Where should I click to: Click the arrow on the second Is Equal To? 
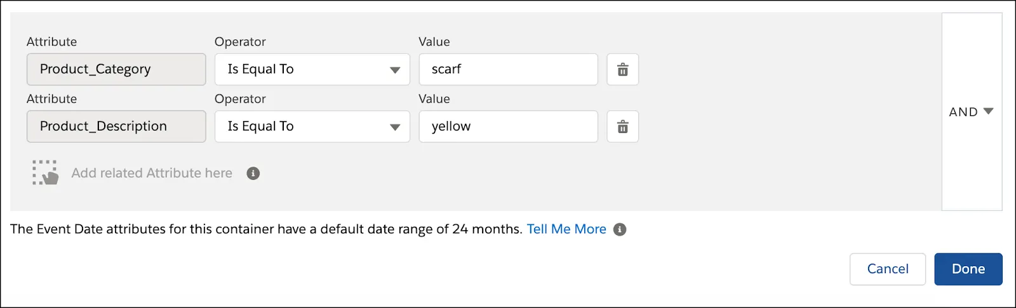[395, 127]
